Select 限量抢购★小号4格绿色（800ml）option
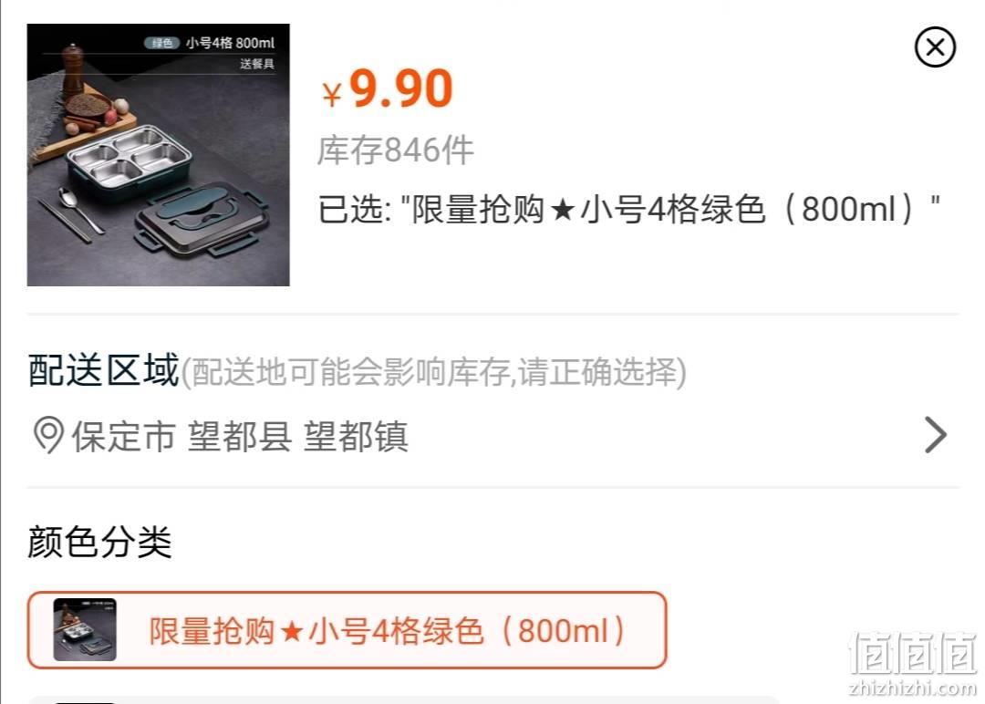This screenshot has height=704, width=985. tap(347, 630)
